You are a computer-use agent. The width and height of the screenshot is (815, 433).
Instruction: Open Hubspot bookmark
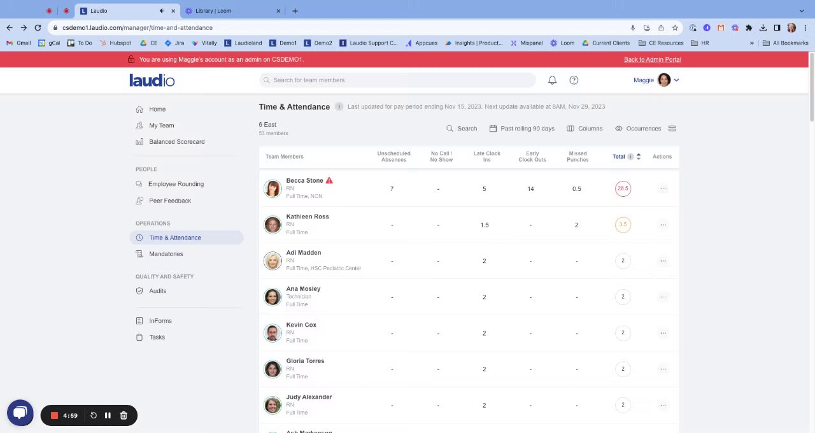pos(115,43)
